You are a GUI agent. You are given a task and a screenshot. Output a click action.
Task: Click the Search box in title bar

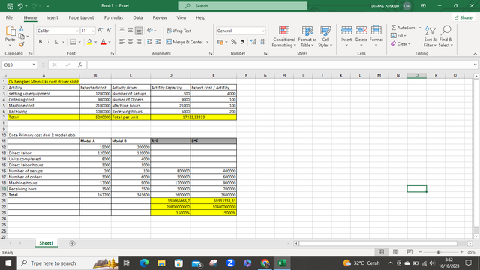(243, 6)
